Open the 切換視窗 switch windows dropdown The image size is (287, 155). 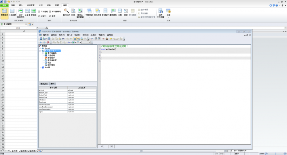(x=89, y=13)
